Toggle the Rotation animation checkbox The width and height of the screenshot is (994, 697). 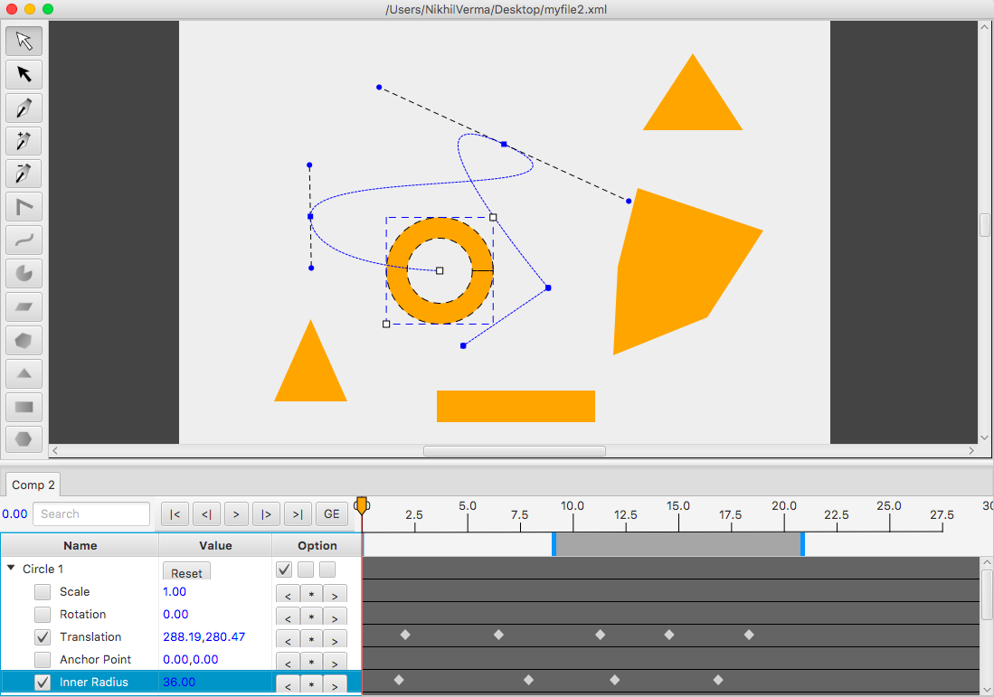pyautogui.click(x=43, y=615)
